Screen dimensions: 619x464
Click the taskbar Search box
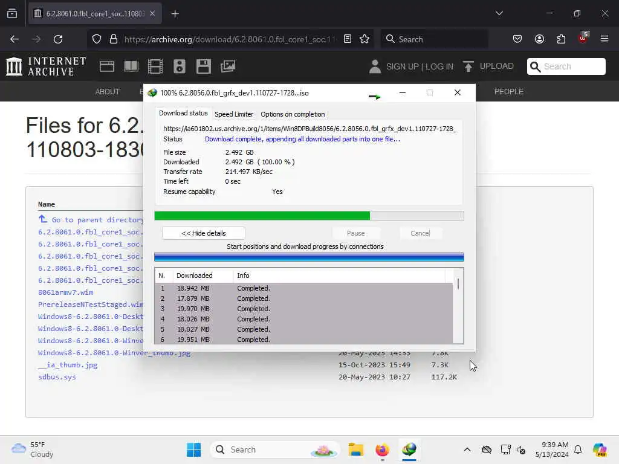[276, 449]
